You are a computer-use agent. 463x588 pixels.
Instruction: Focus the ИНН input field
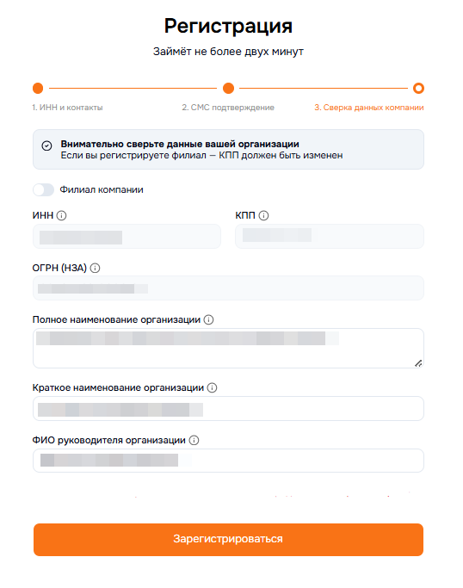(x=127, y=237)
